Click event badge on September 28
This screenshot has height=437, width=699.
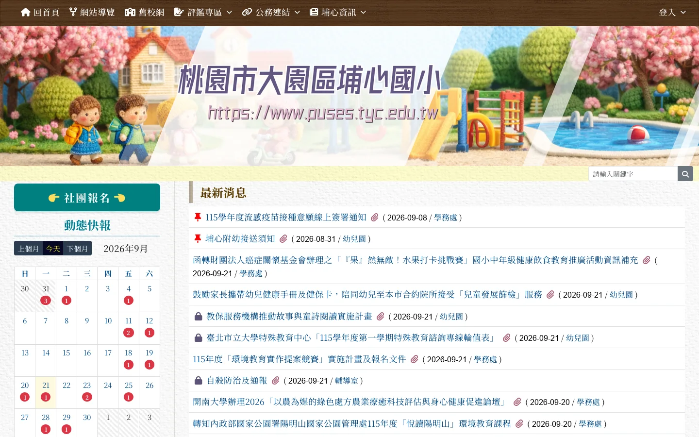[46, 429]
